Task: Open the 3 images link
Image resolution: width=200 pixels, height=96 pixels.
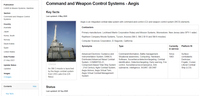Action: (8, 77)
